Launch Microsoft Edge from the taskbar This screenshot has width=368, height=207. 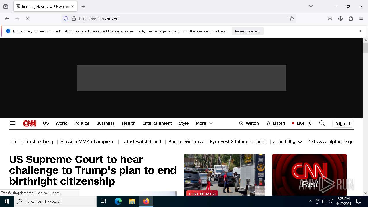(x=118, y=201)
